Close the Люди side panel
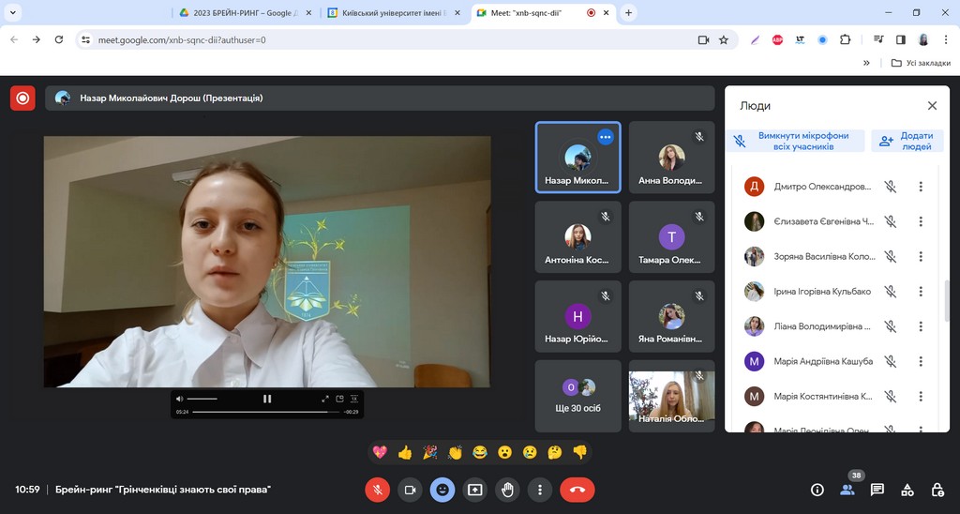The image size is (960, 514). (932, 106)
